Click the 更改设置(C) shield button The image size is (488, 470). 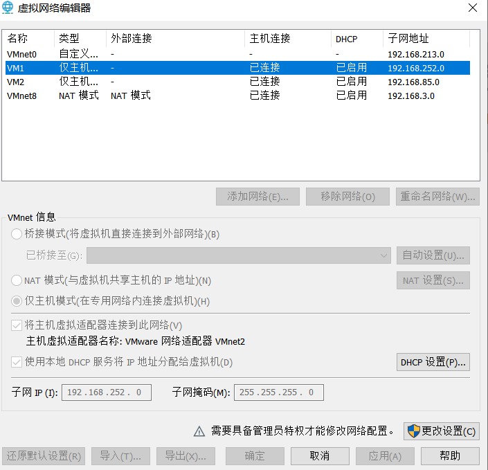pyautogui.click(x=442, y=431)
